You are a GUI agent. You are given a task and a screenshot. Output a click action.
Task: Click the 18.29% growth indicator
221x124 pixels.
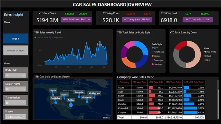(x=205, y=14)
